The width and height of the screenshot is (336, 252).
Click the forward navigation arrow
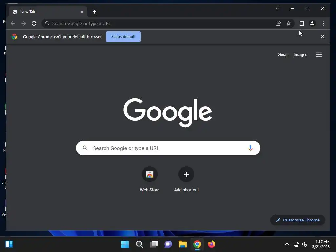24,23
